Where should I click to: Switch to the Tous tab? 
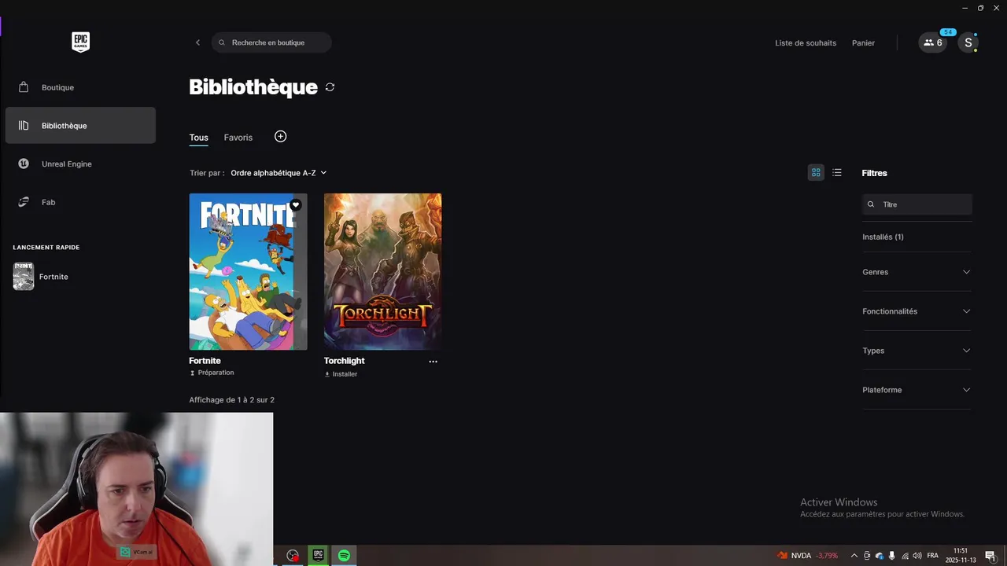click(198, 138)
